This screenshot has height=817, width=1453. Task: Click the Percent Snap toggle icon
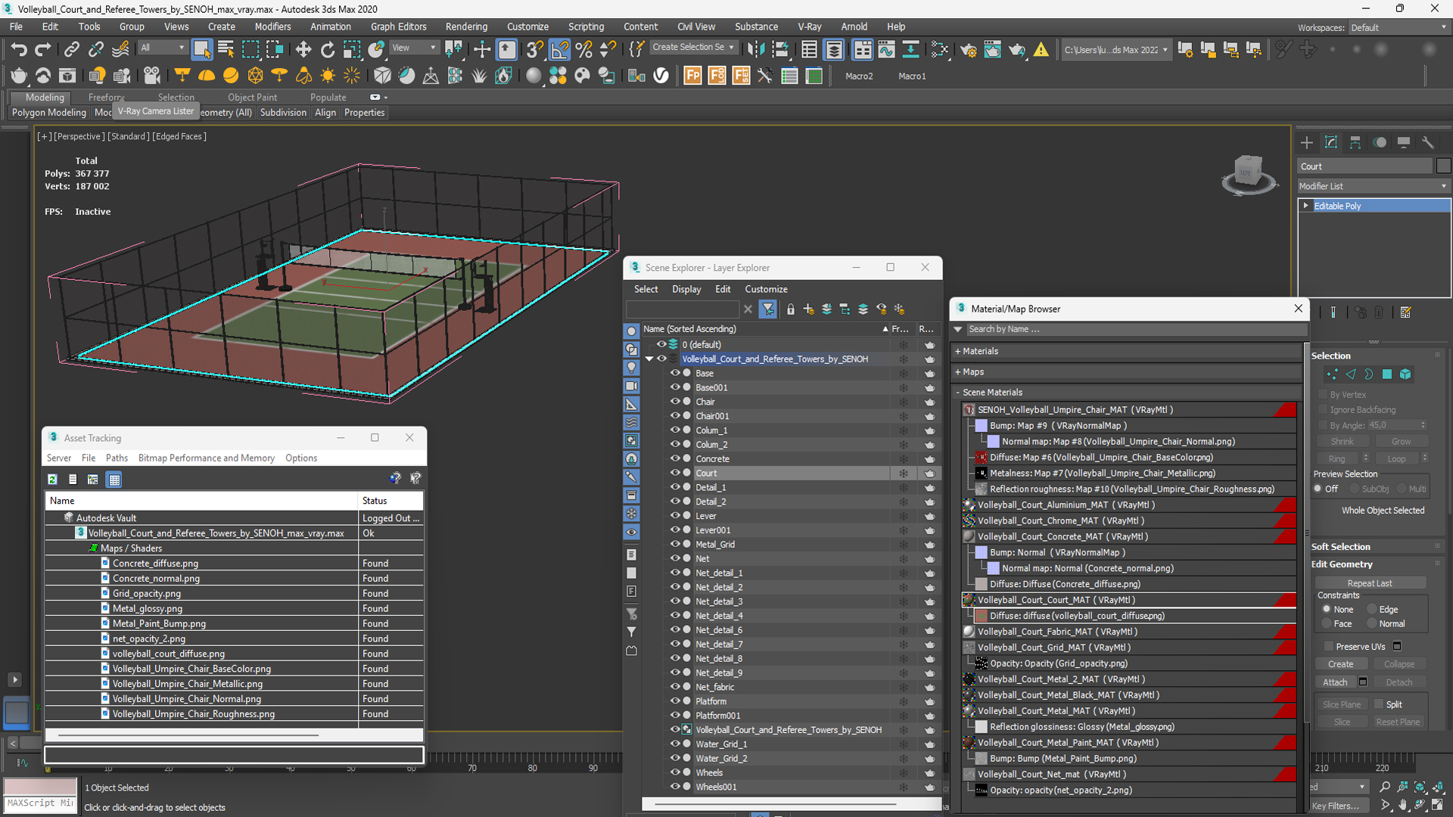583,50
